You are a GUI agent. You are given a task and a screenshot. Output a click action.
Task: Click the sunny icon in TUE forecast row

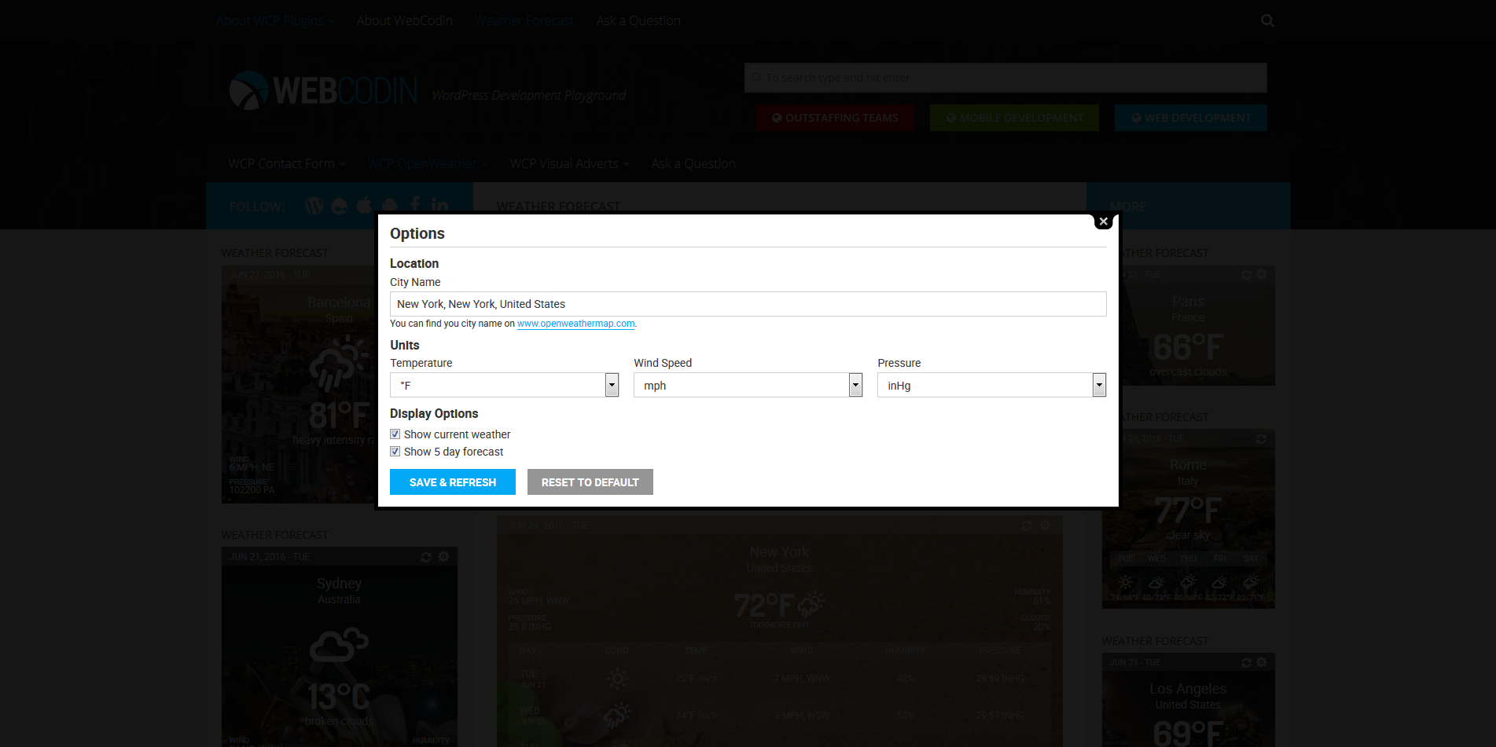[x=618, y=678]
